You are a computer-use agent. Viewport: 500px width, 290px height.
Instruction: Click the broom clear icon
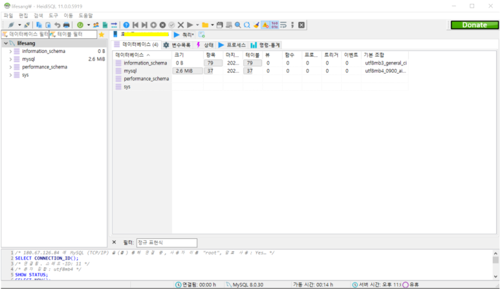(x=256, y=25)
